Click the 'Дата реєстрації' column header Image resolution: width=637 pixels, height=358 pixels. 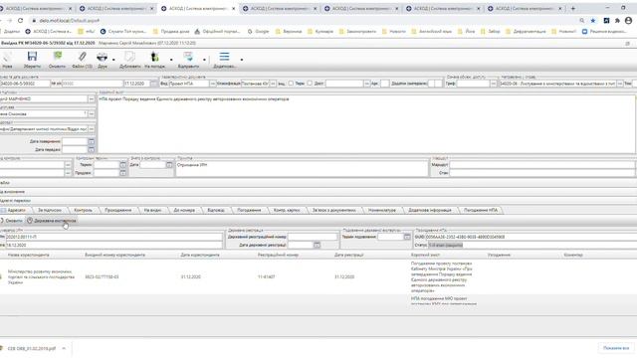(349, 255)
